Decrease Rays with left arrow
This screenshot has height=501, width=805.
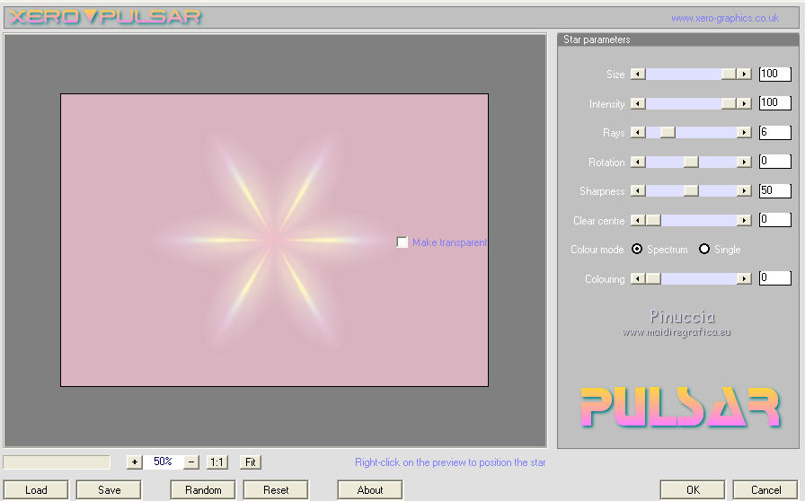[x=638, y=133]
